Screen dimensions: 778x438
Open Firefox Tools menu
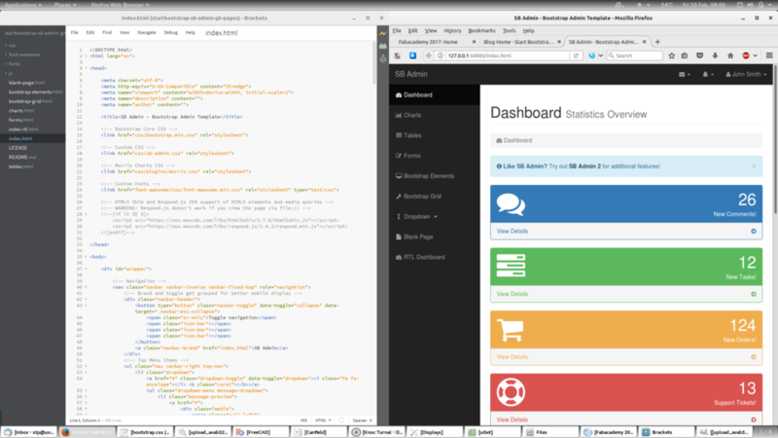pyautogui.click(x=509, y=31)
